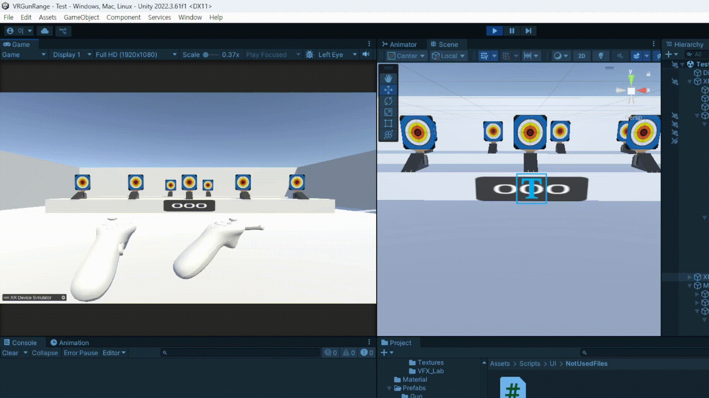Click the Game view Scale slider
Screen dimensions: 709x398
pyautogui.click(x=211, y=55)
